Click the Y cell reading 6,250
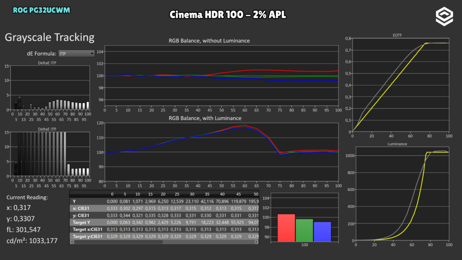 pyautogui.click(x=163, y=201)
